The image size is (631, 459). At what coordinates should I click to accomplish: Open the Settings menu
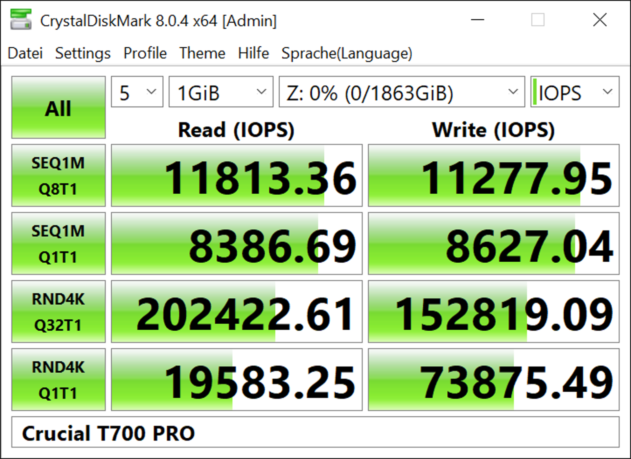(x=83, y=53)
